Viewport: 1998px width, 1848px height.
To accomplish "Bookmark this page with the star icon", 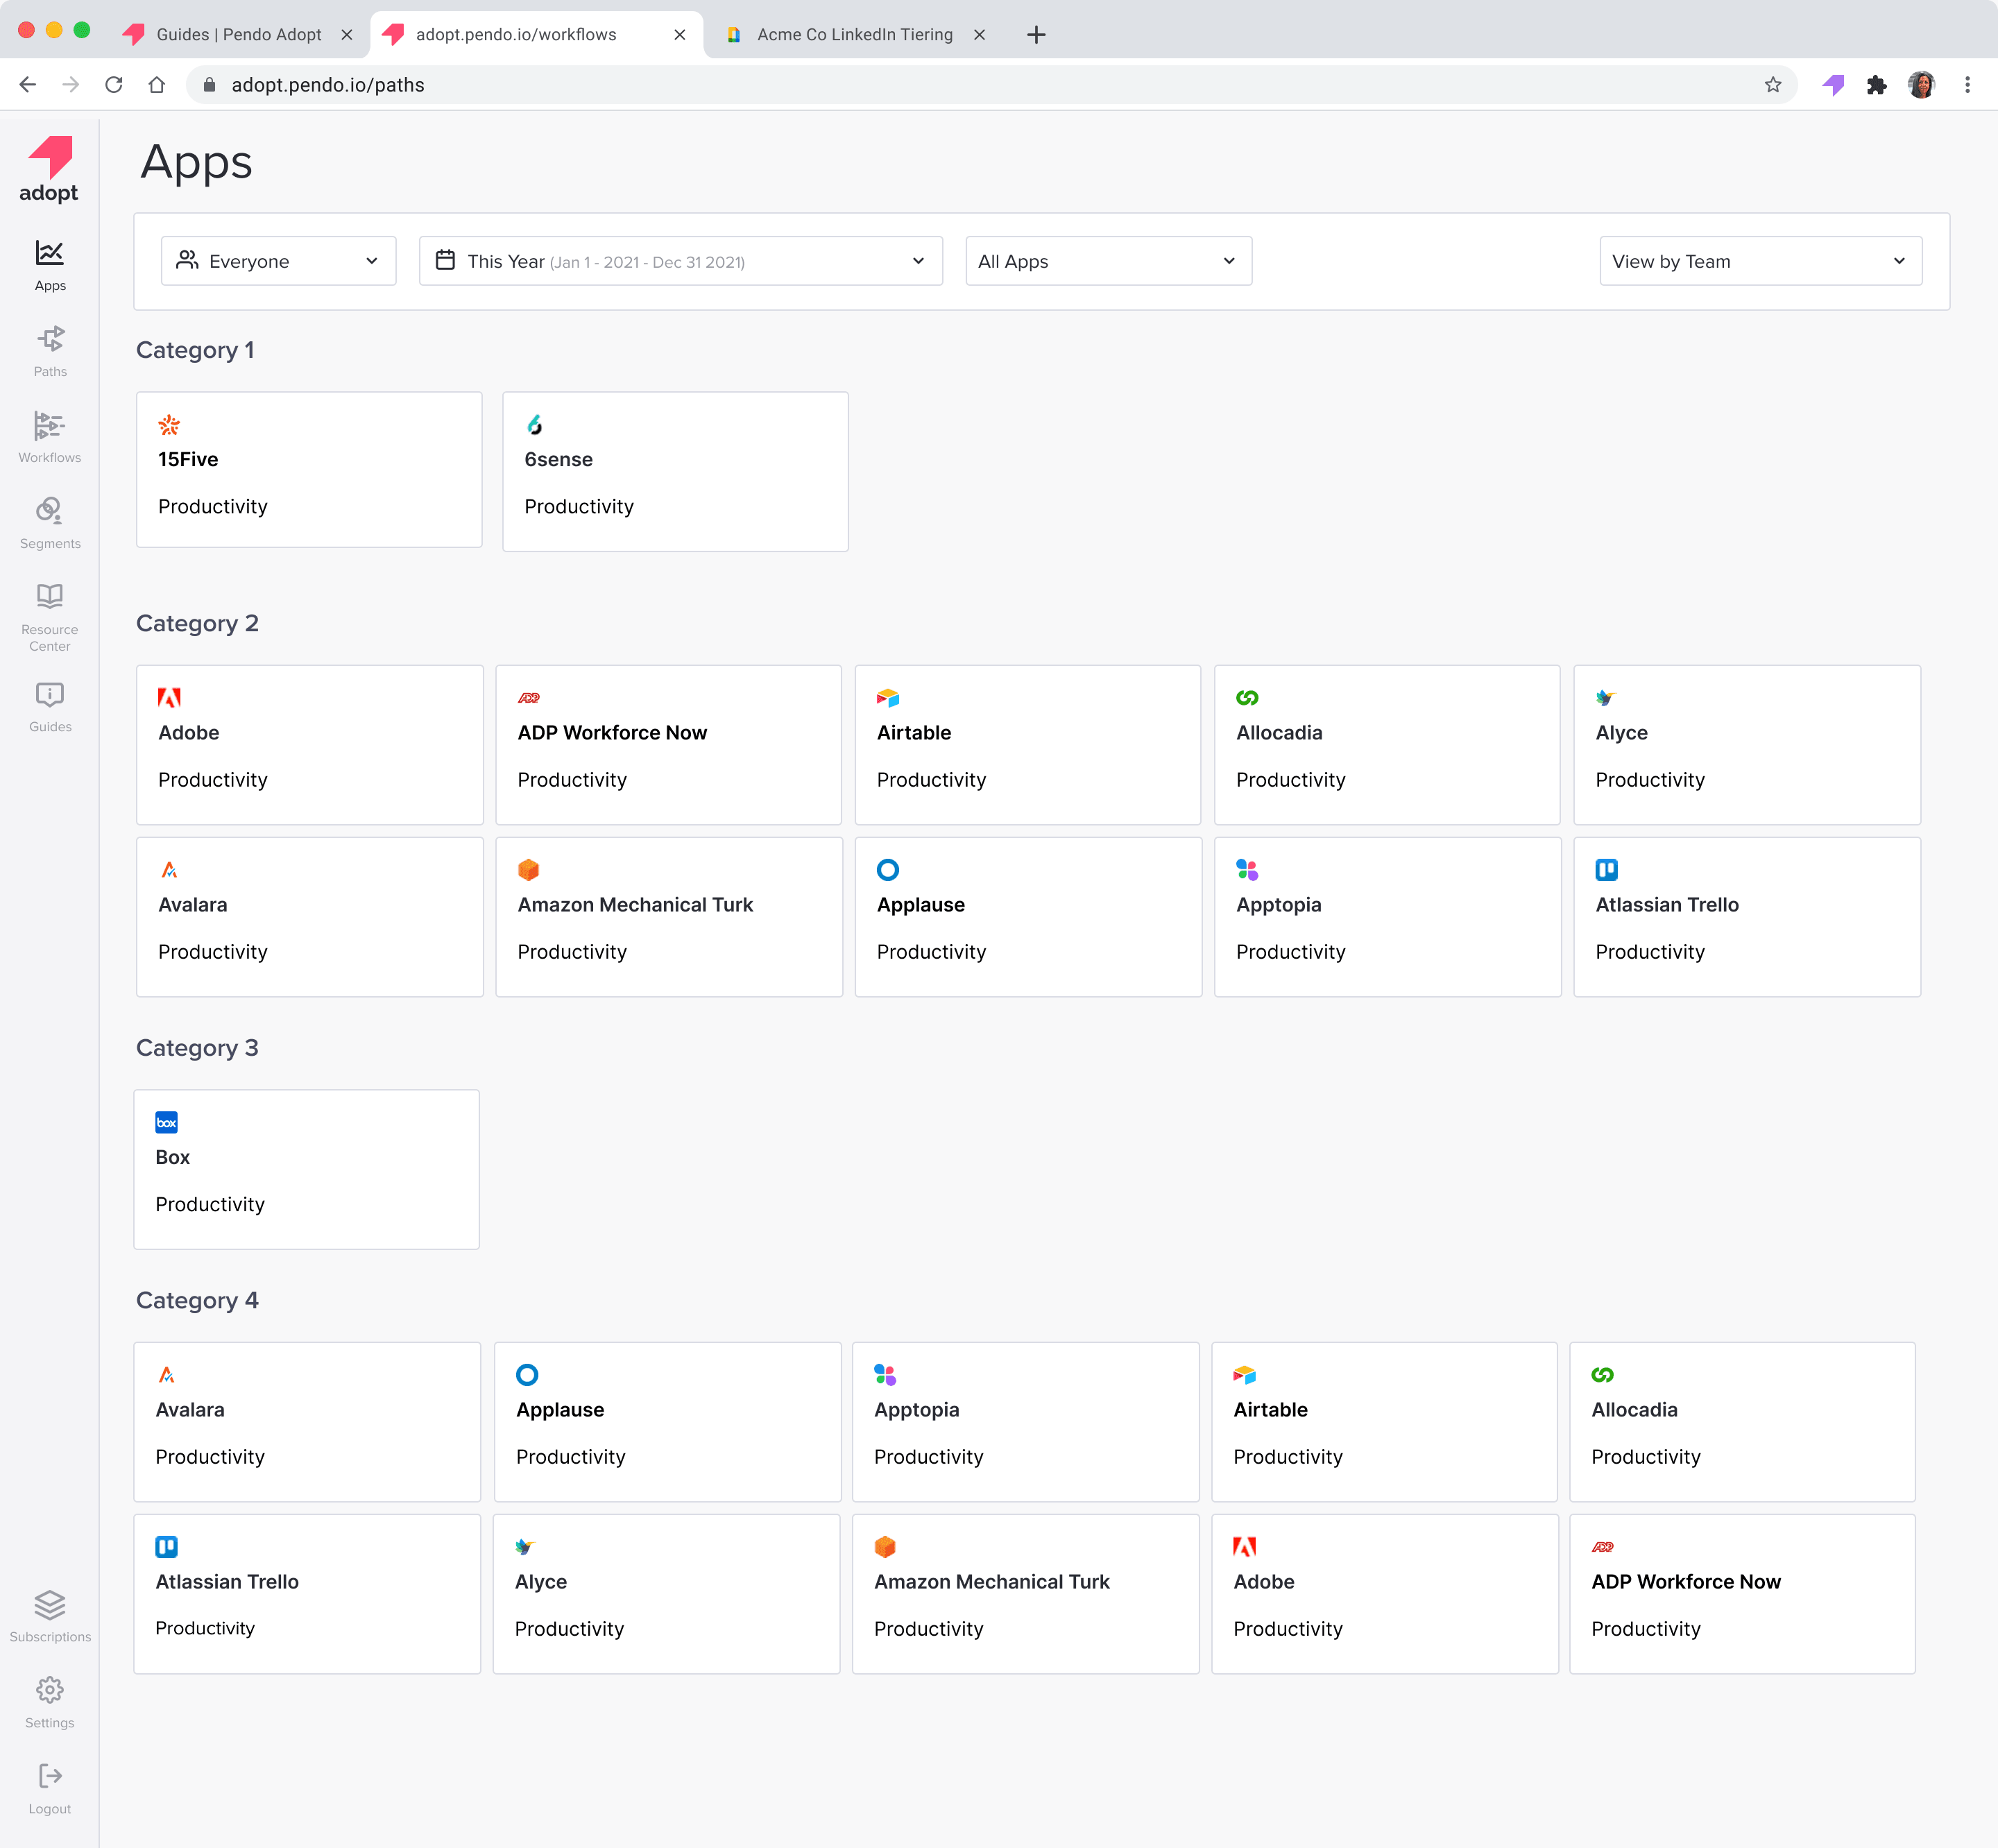I will coord(1773,85).
